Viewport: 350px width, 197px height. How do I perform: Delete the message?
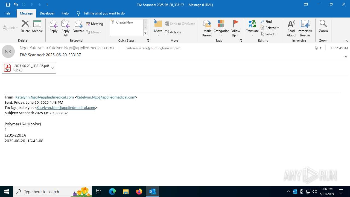tap(25, 26)
